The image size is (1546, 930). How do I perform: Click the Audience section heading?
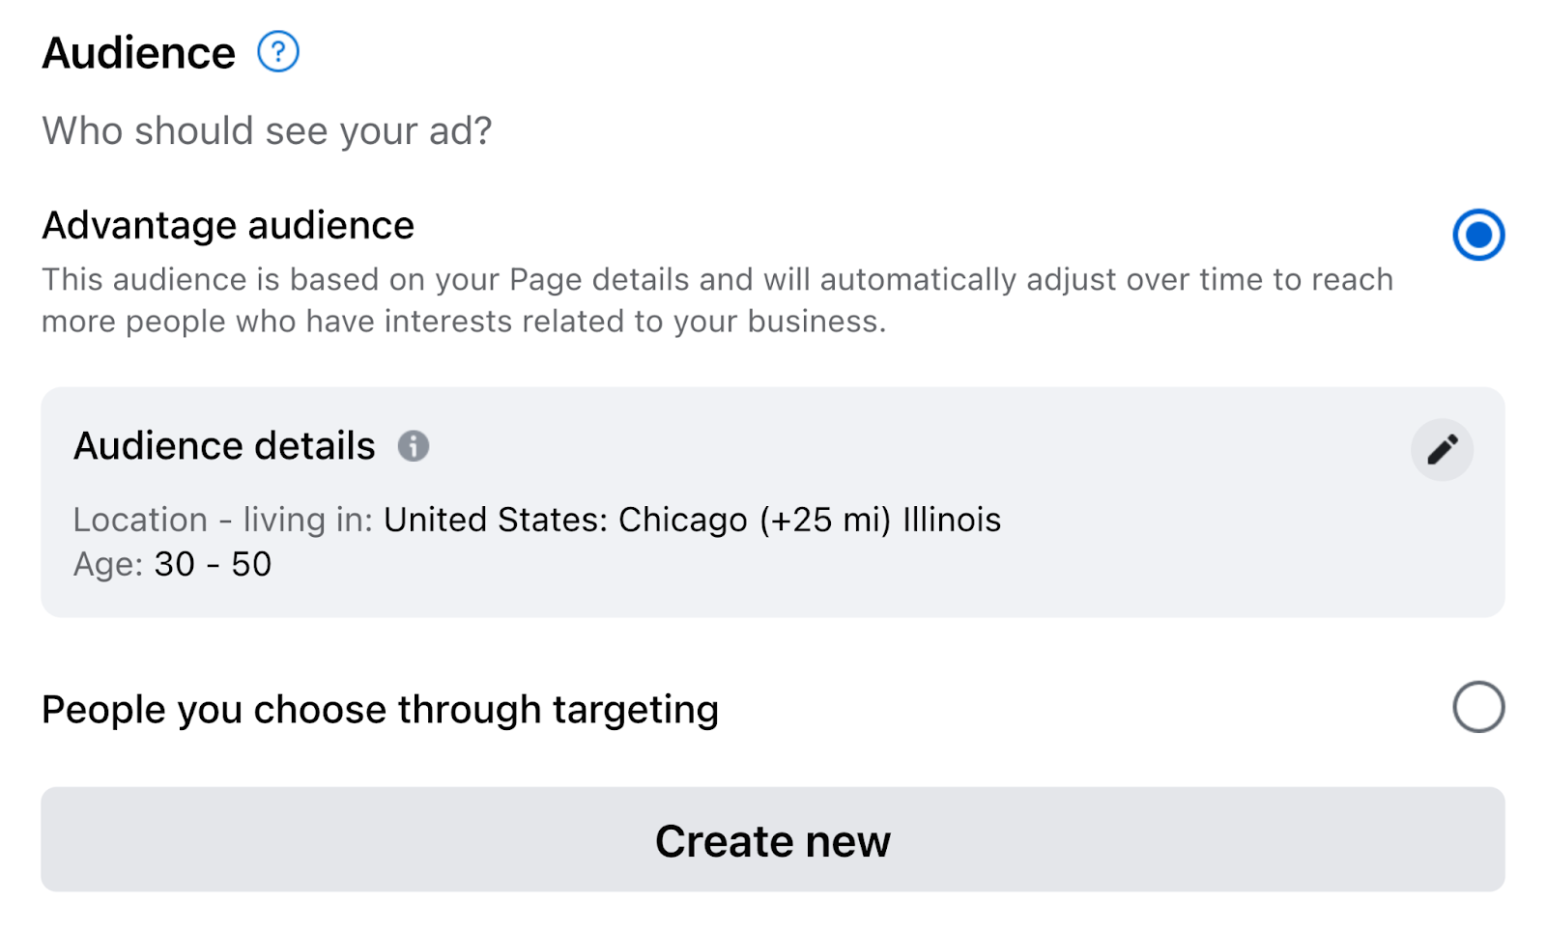coord(137,52)
